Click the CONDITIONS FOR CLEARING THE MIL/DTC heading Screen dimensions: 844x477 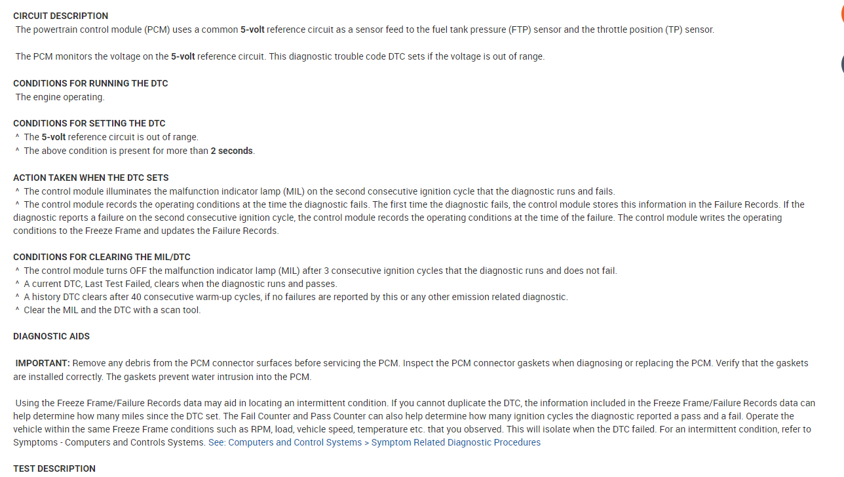click(102, 257)
